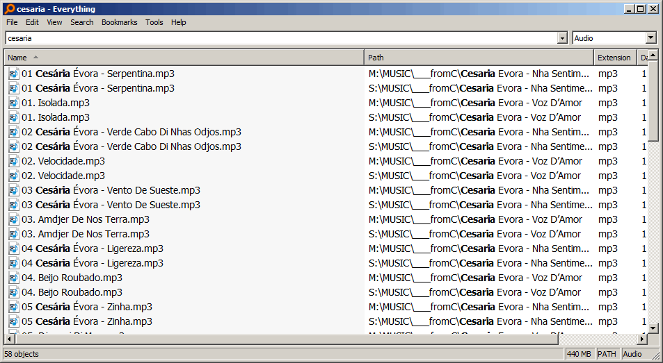This screenshot has width=663, height=363.
Task: Click mp3 icon of second 01 Cesária Évora - Serpentina
Action: (14, 88)
